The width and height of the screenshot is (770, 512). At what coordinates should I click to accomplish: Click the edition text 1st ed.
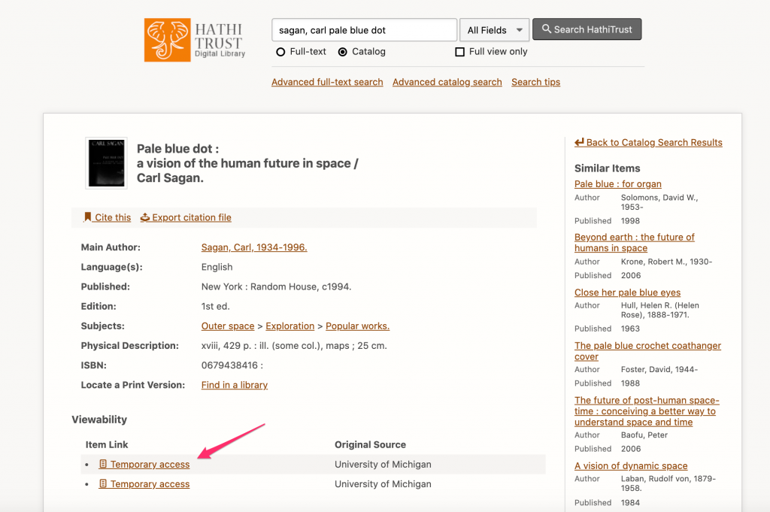tap(216, 306)
